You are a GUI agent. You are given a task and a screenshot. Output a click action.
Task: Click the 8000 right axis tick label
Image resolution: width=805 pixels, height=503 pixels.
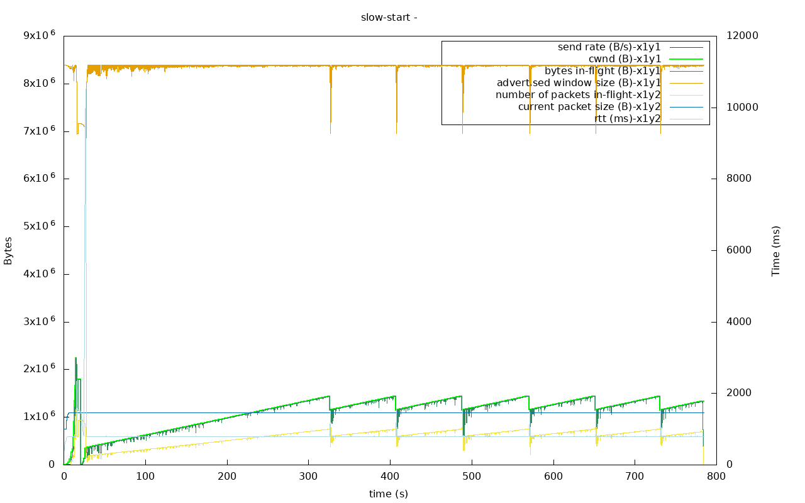[739, 179]
